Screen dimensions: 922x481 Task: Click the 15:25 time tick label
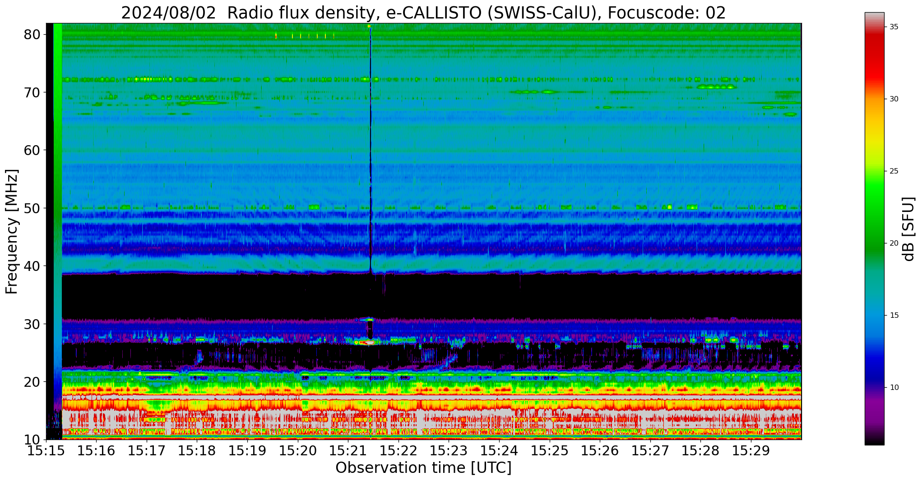549,450
